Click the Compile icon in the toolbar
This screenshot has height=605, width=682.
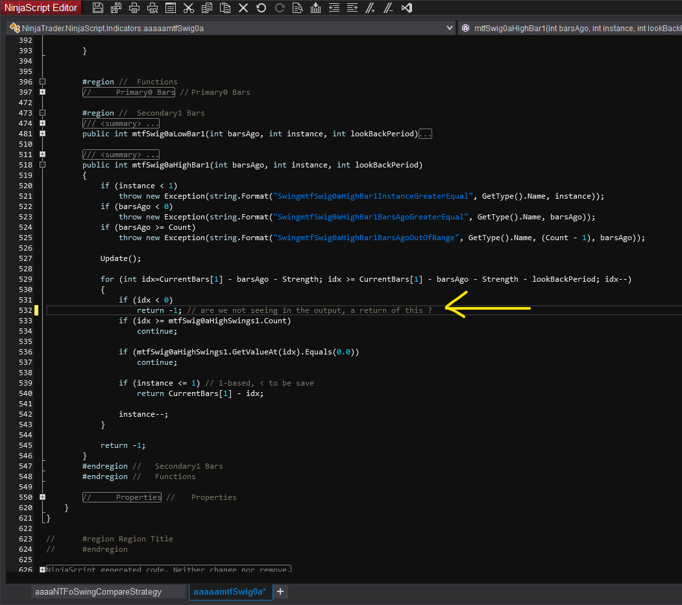click(x=316, y=8)
